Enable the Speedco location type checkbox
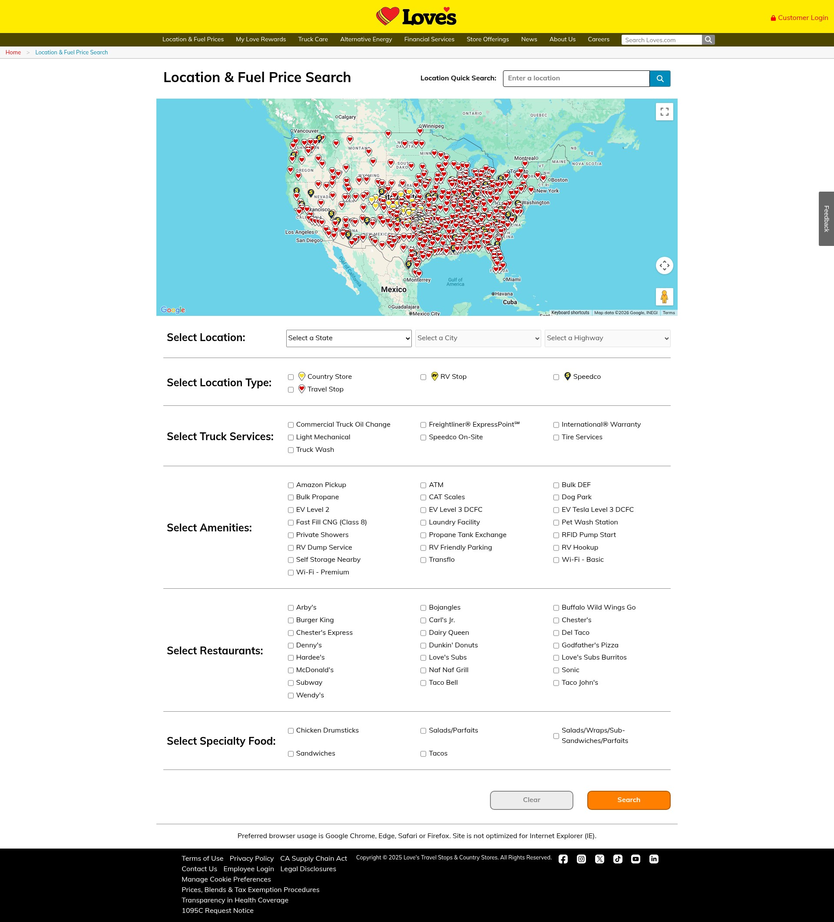Image resolution: width=834 pixels, height=922 pixels. pyautogui.click(x=556, y=377)
